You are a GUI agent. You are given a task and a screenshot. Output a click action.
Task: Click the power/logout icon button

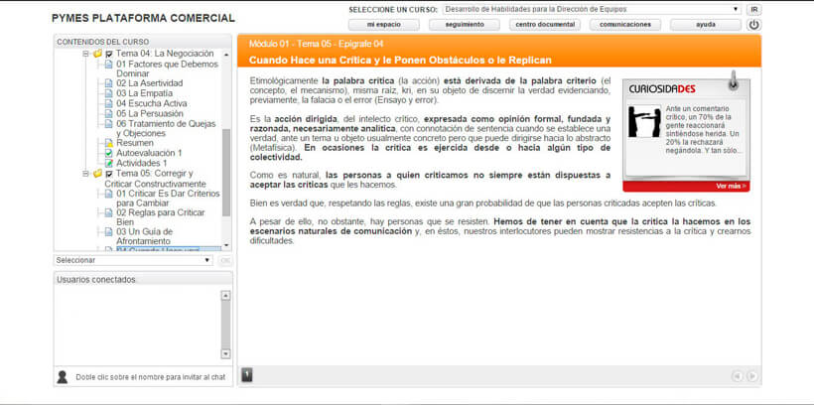click(x=753, y=25)
